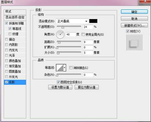Enable the 外发光 checkbox
Screen dimensions: 151x122
[x=7, y=77]
